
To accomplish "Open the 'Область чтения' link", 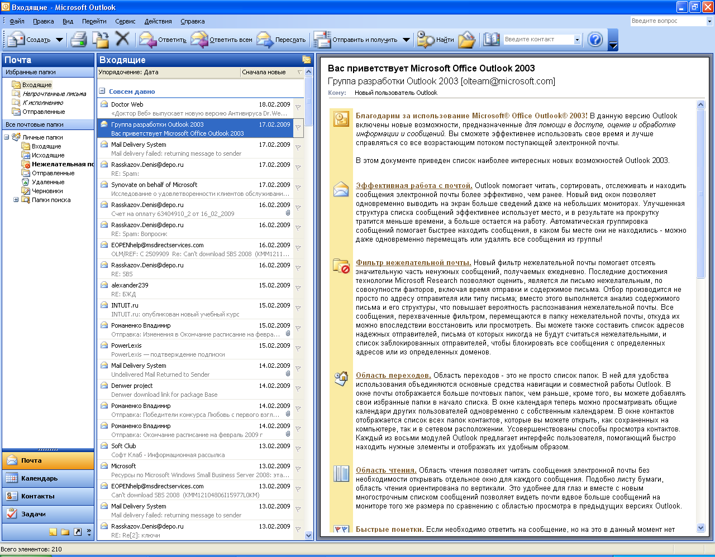I will coord(386,470).
